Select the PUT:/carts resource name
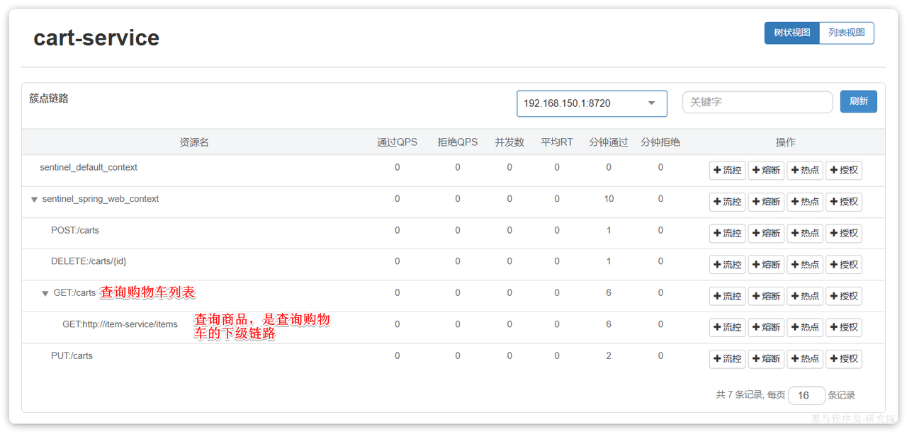The height and width of the screenshot is (434, 907). [x=72, y=355]
